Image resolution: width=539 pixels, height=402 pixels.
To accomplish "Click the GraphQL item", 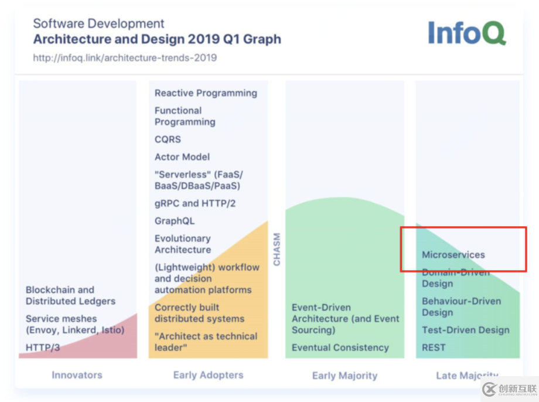I will tap(175, 221).
